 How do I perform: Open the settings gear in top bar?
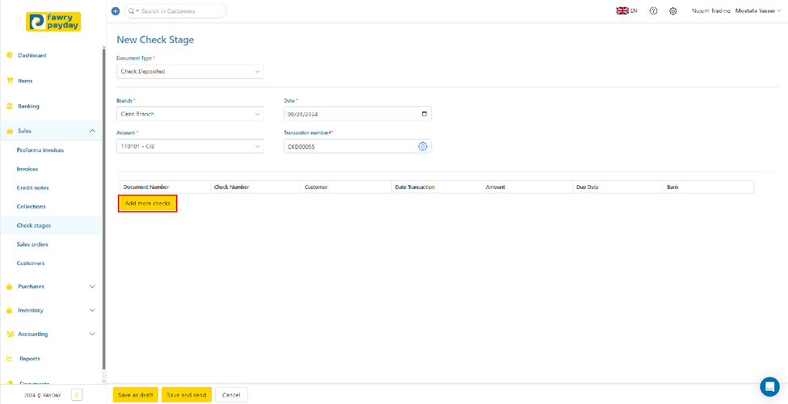672,11
